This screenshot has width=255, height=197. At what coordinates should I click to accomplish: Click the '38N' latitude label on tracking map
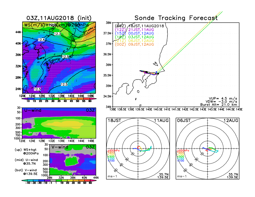[x=108, y=23]
